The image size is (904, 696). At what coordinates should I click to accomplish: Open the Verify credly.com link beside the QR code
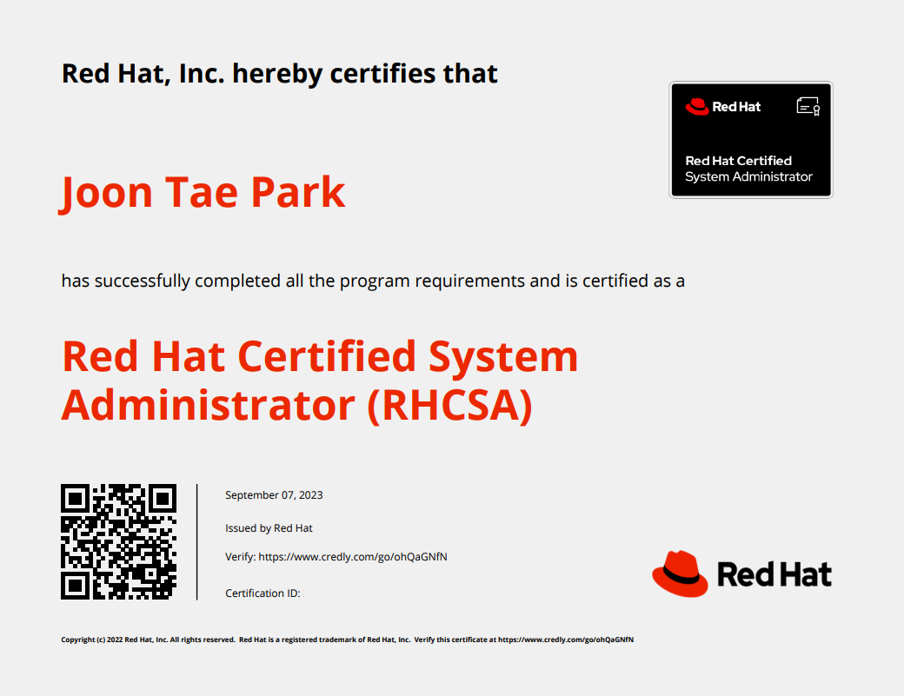point(353,557)
